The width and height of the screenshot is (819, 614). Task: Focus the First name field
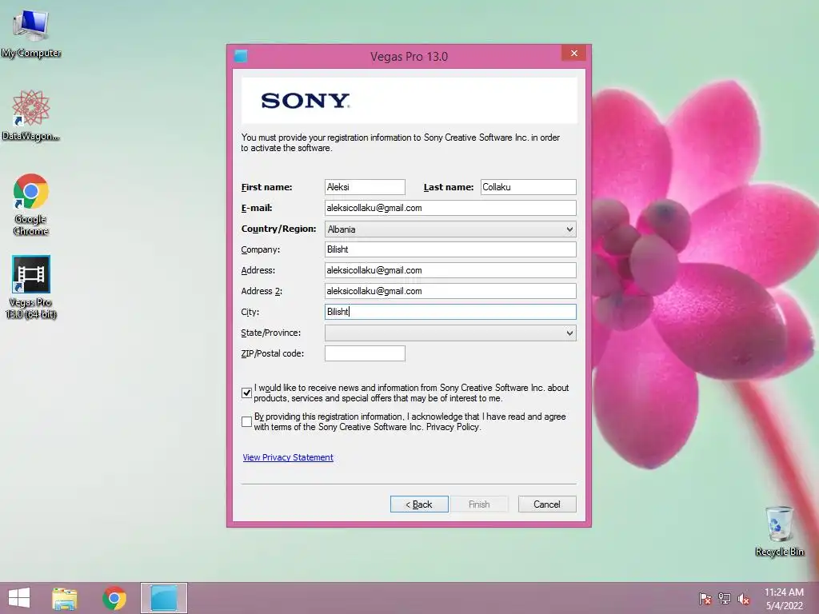tap(365, 187)
